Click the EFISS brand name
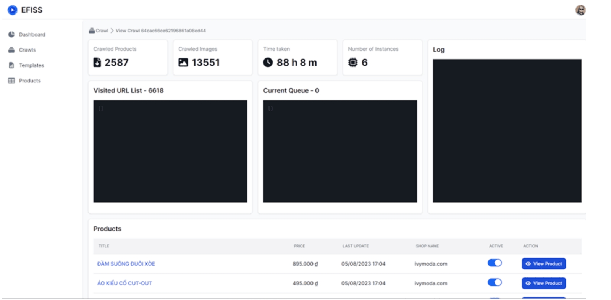 (x=32, y=10)
